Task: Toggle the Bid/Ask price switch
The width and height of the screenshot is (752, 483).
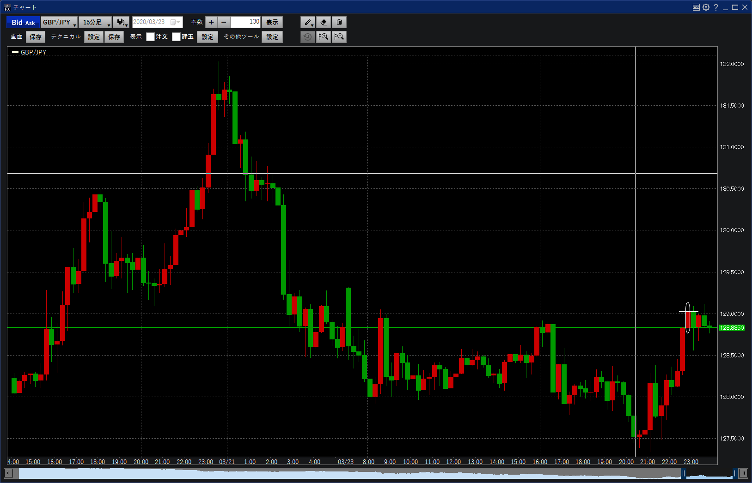Action: 23,22
